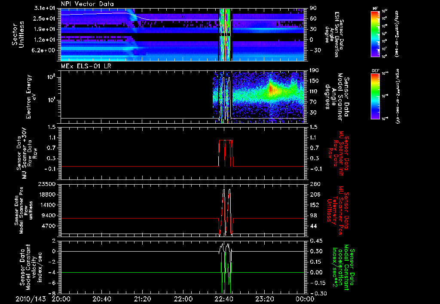Click the '23500' scanner position tick value
Screen dimensions: 440x304
click(x=47, y=184)
